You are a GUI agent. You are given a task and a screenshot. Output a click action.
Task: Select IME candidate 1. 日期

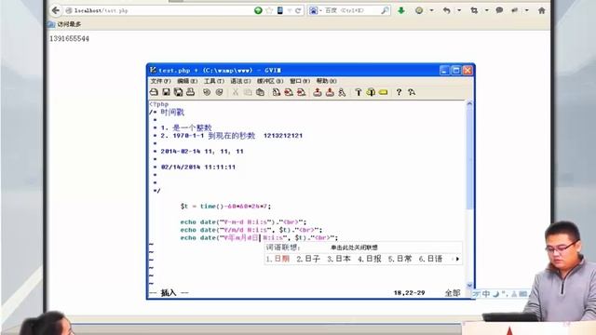[x=278, y=259]
